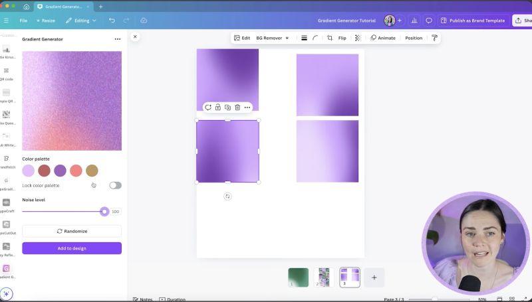The image size is (532, 302).
Task: Click the gradient preview image
Action: [72, 101]
